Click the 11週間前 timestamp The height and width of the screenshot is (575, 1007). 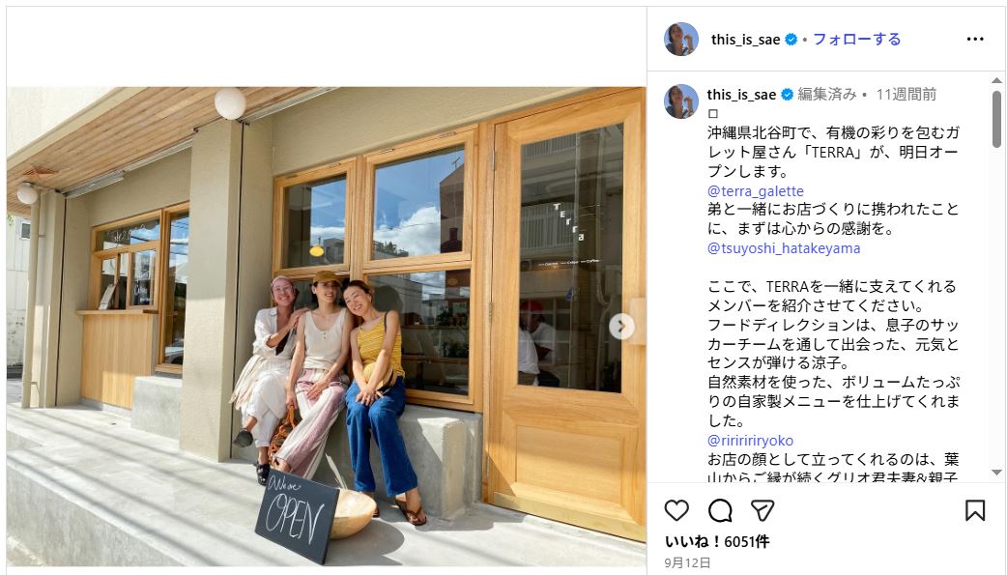906,95
